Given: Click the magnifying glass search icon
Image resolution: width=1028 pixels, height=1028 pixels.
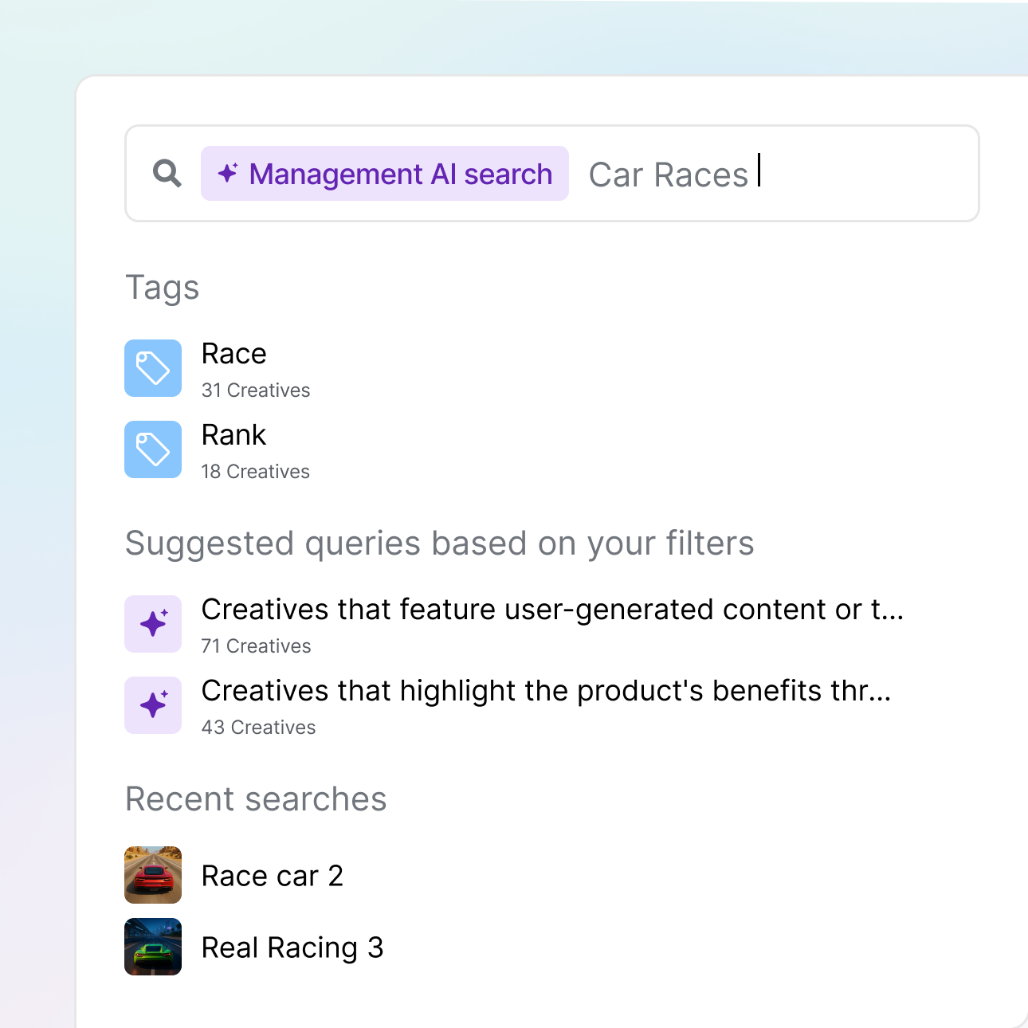Looking at the screenshot, I should pos(167,173).
